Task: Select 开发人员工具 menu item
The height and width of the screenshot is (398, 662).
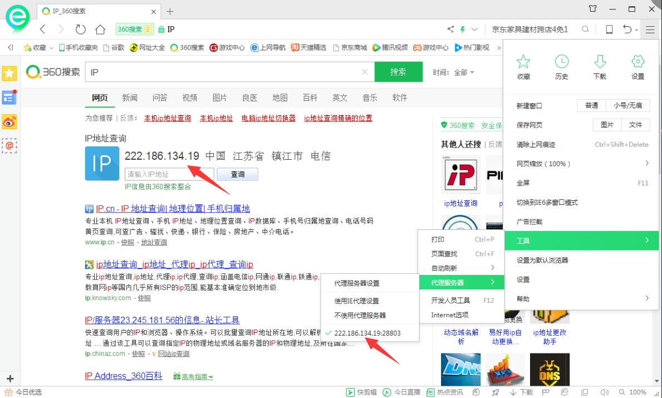Action: [x=462, y=300]
